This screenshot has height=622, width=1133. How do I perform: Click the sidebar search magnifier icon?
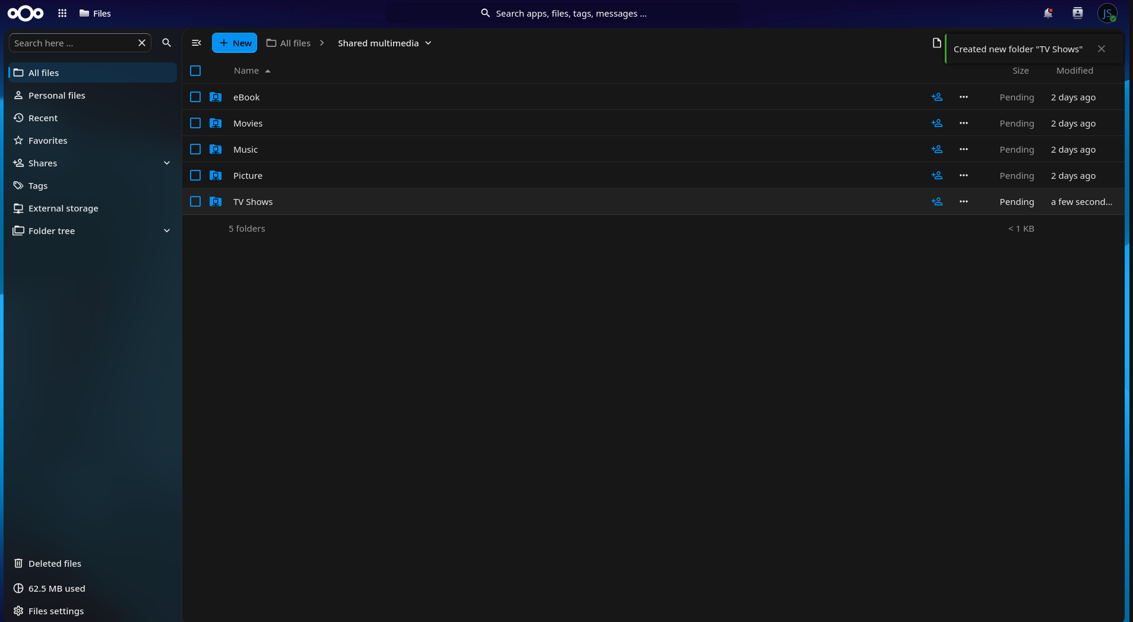(x=167, y=43)
